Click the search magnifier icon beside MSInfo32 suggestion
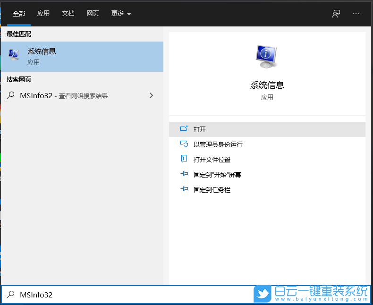Screen dimensions: 373x305 [x=10, y=95]
